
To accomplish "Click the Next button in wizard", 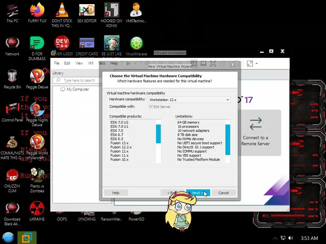I will (x=198, y=193).
